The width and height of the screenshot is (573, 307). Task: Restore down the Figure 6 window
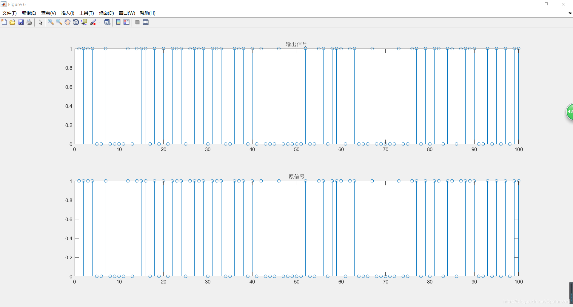coord(546,4)
